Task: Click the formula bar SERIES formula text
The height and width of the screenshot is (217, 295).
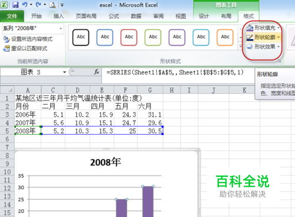Action: tap(175, 72)
